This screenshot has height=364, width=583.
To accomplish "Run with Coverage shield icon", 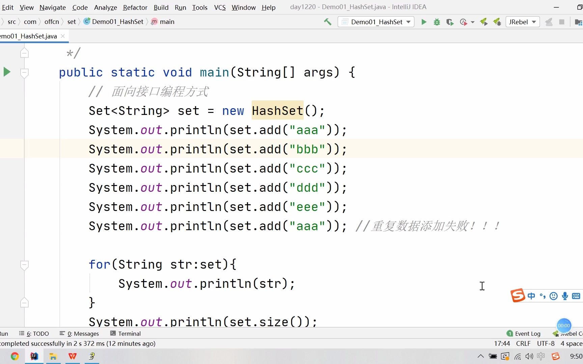I will [450, 22].
